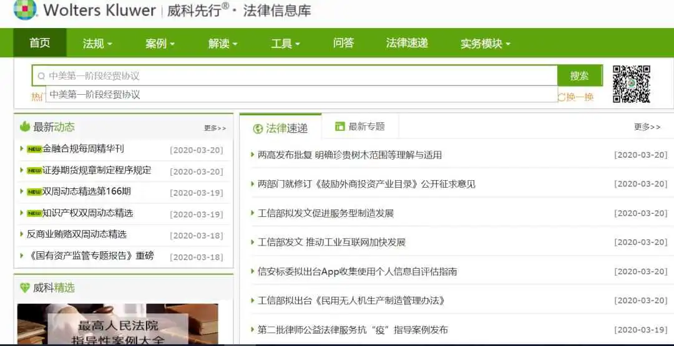This screenshot has width=674, height=346.
Task: Switch to the 最新专题 tab
Action: 360,126
